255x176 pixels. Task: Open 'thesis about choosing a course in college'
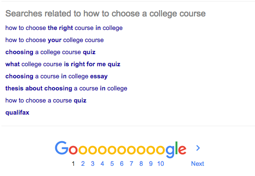click(x=66, y=88)
